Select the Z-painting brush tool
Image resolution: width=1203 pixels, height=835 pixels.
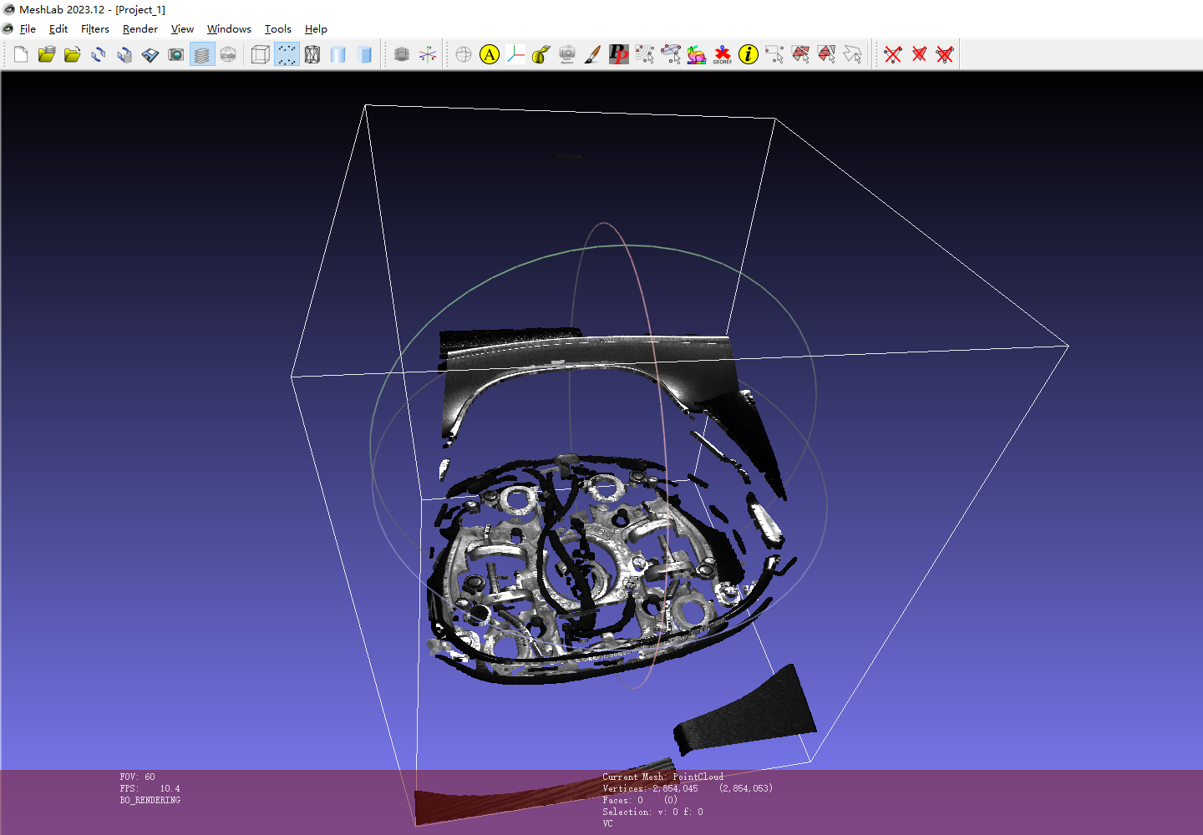[593, 54]
